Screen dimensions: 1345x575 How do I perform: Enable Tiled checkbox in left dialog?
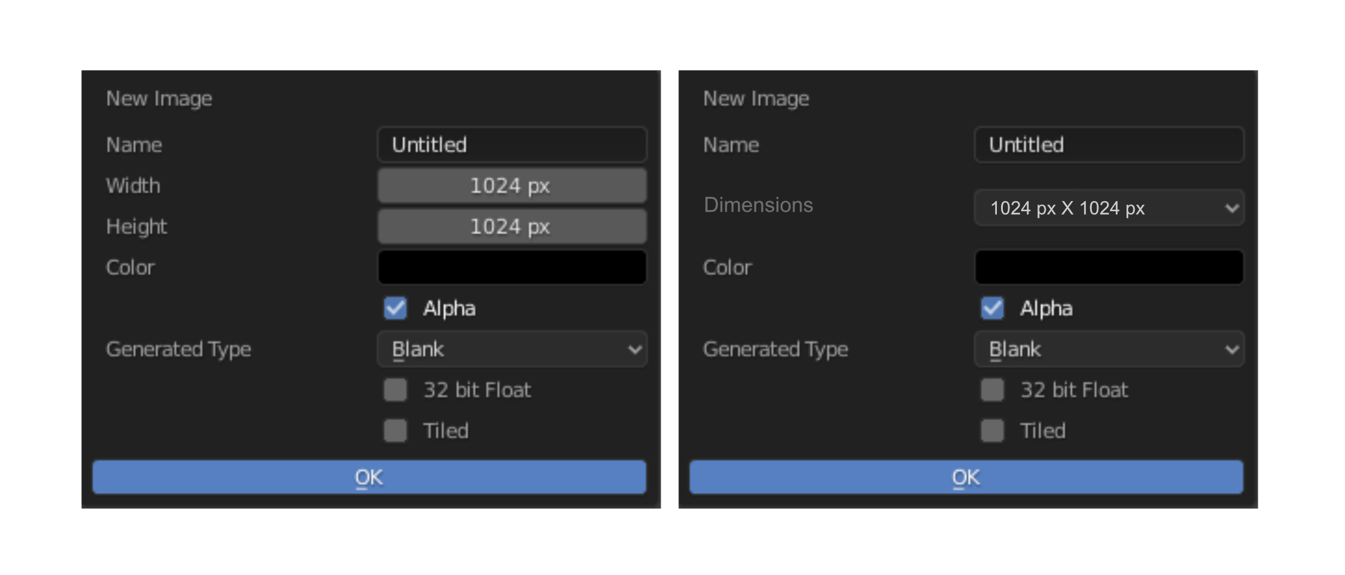(396, 431)
